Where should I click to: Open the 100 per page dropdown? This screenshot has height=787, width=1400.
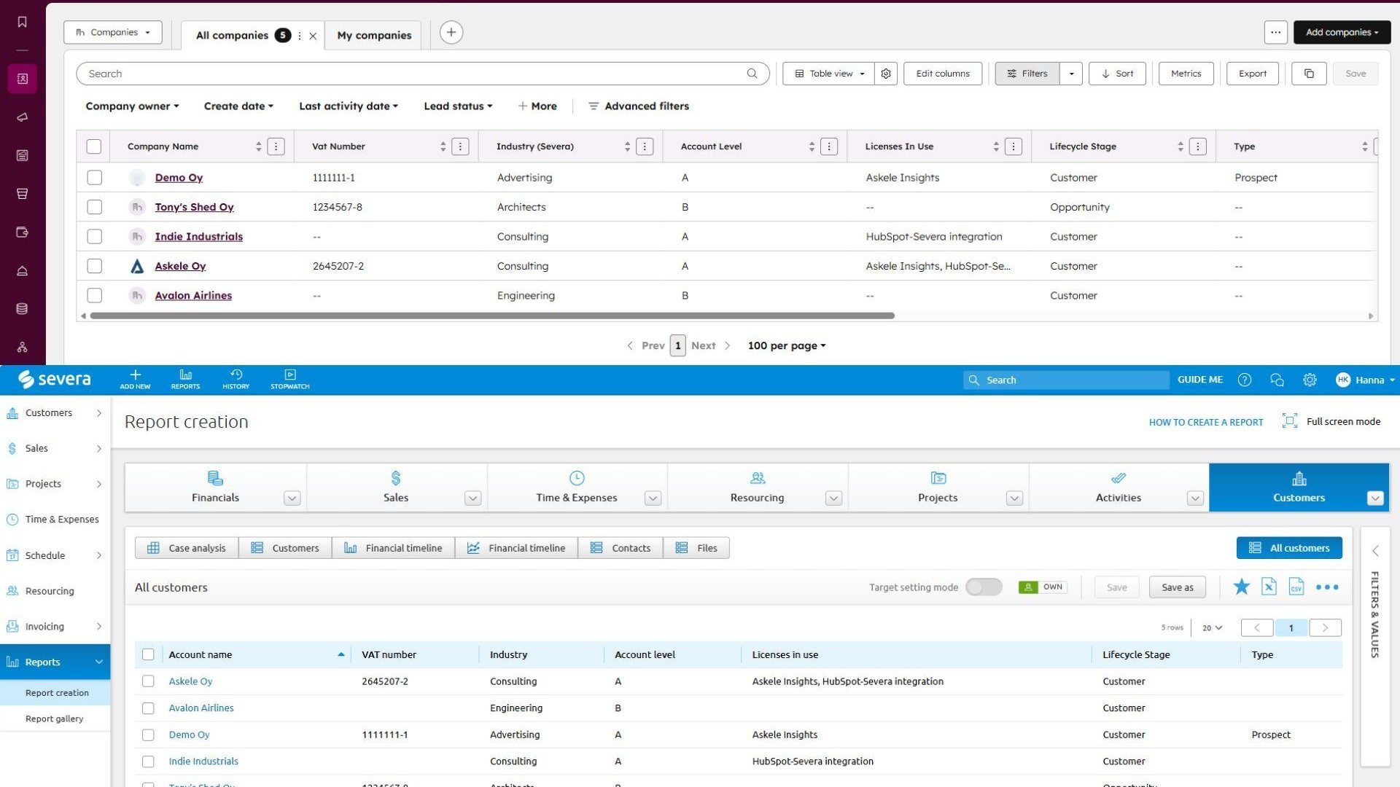pos(786,345)
